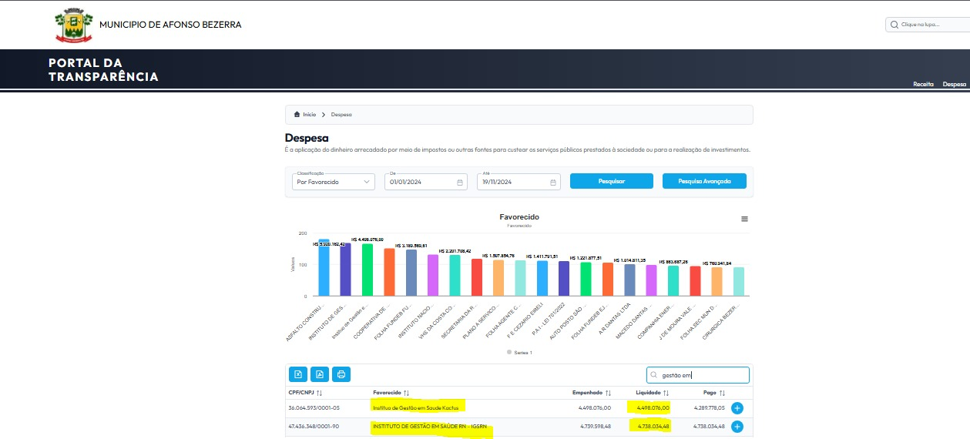Screen dimensions: 970x439
Task: Expand details for IGSRN row
Action: 737,426
